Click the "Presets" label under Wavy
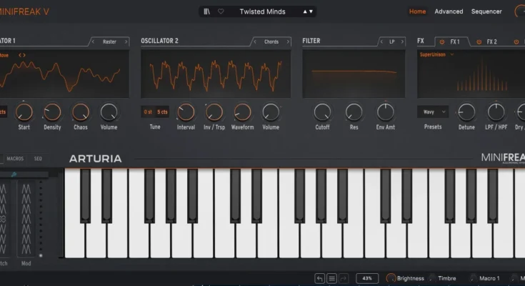The width and height of the screenshot is (525, 286). (x=433, y=127)
